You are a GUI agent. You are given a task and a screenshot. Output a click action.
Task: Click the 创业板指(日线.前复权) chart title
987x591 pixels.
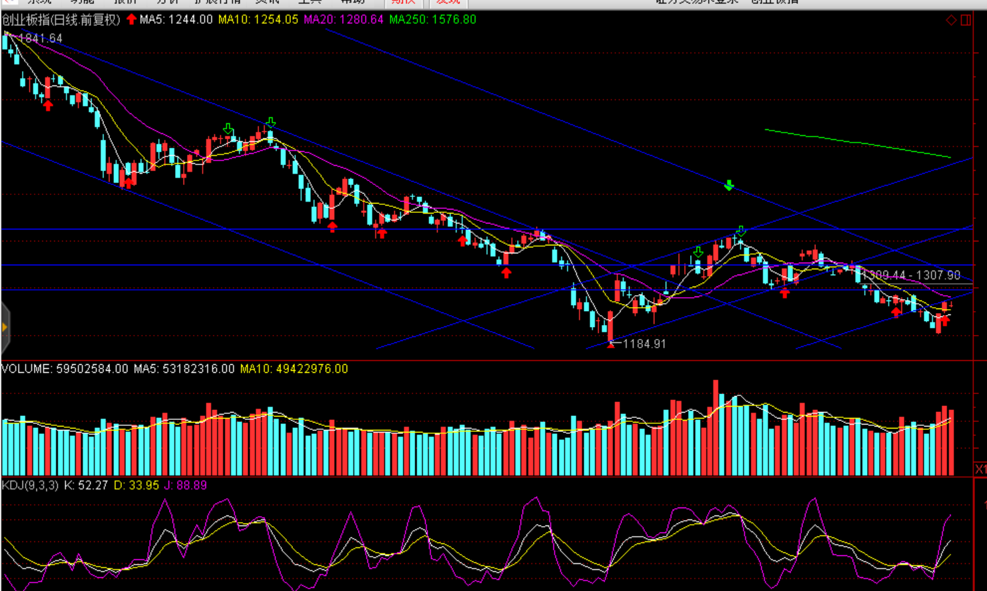[x=61, y=19]
